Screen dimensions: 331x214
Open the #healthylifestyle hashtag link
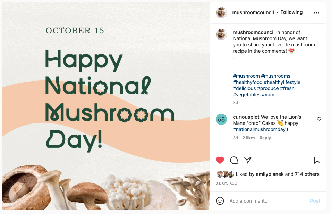[x=282, y=82]
